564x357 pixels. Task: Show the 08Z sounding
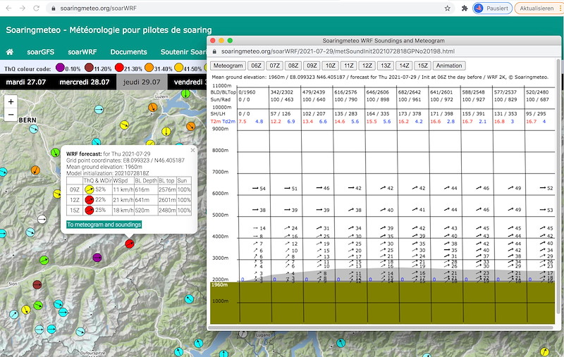click(x=293, y=65)
